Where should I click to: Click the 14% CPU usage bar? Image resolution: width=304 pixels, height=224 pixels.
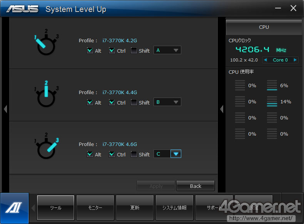tap(272, 101)
